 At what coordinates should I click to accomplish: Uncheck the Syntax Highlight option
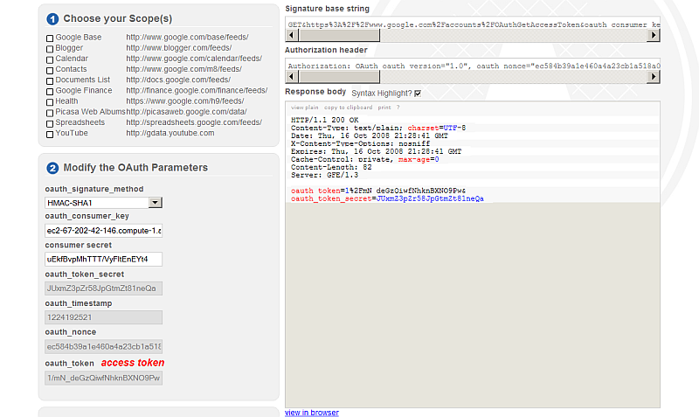418,93
